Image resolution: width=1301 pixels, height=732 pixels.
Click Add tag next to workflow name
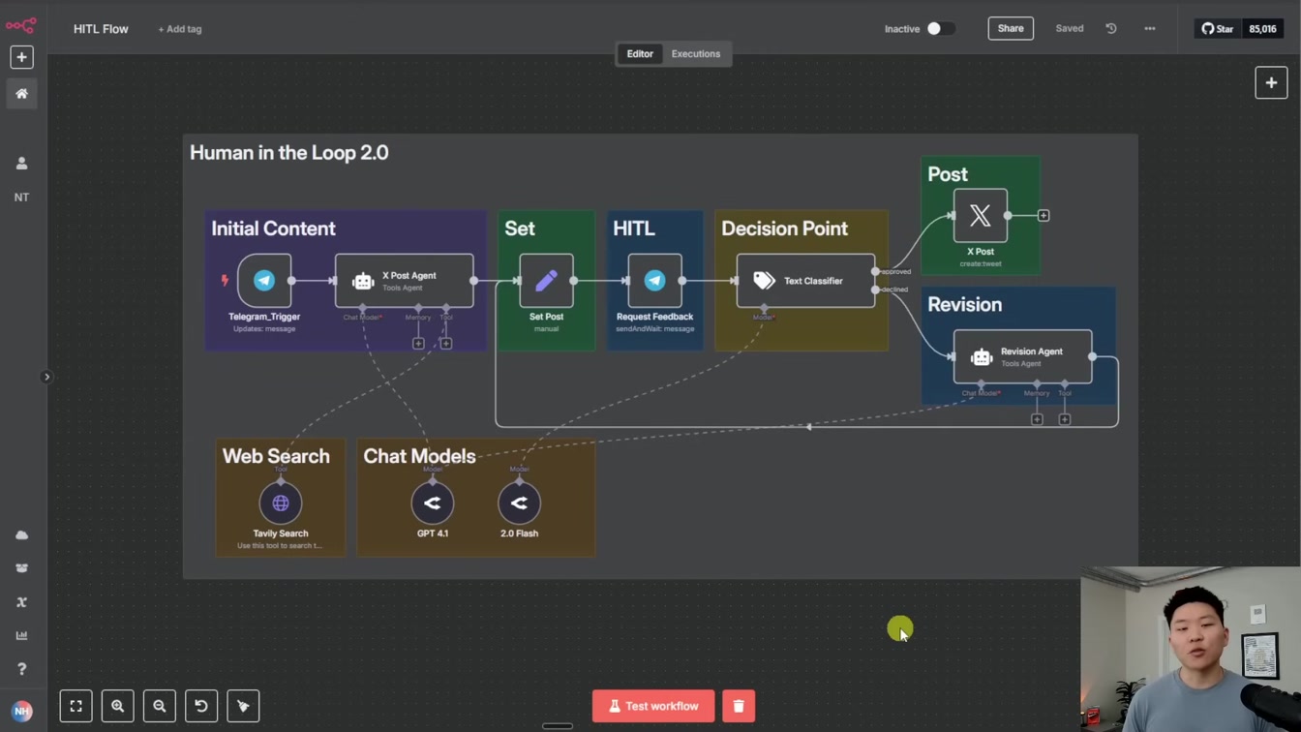[180, 29]
